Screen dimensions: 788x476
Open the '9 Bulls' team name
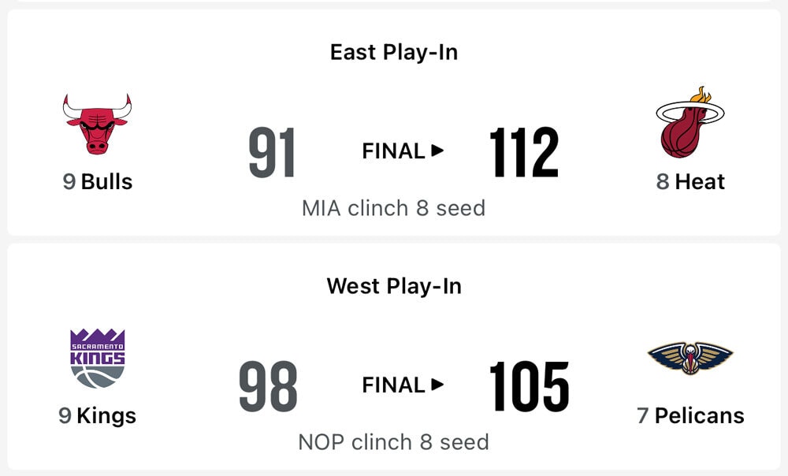point(98,181)
